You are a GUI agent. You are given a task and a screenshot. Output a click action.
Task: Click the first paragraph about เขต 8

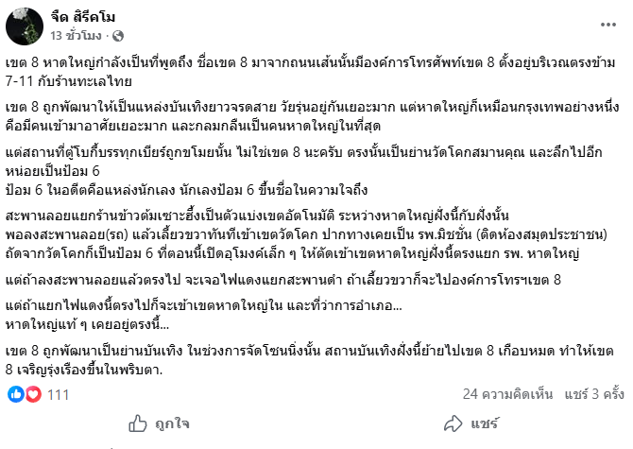pos(310,75)
